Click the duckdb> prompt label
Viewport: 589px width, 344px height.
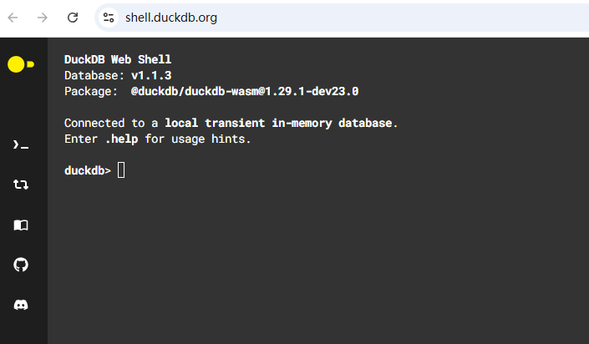(x=88, y=170)
